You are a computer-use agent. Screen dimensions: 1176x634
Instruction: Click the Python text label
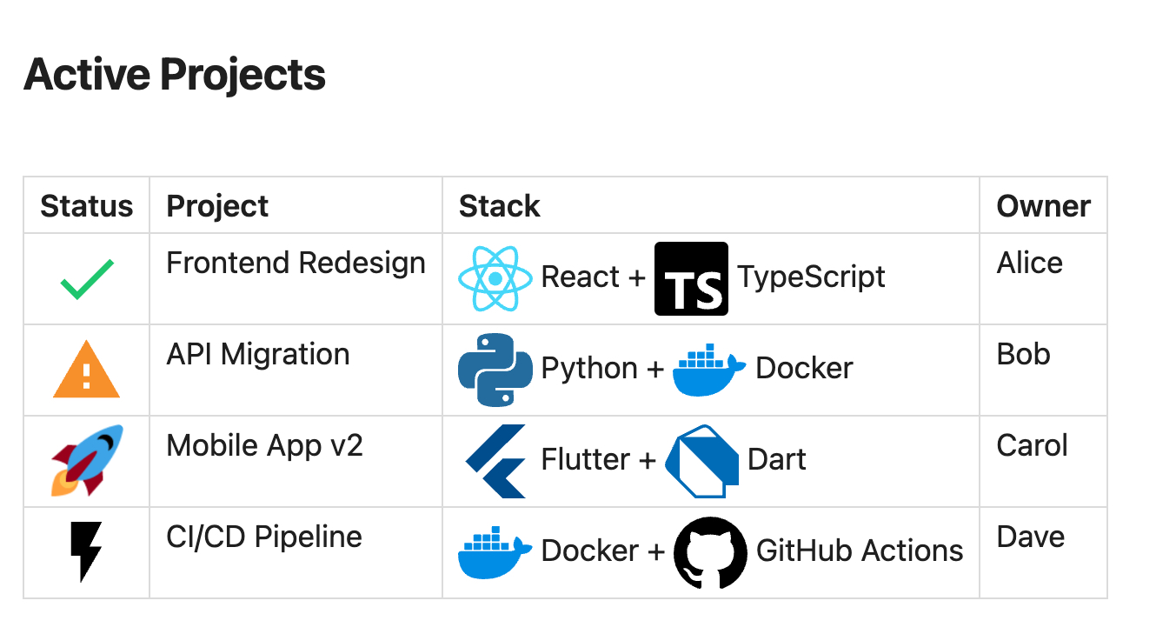pyautogui.click(x=590, y=368)
